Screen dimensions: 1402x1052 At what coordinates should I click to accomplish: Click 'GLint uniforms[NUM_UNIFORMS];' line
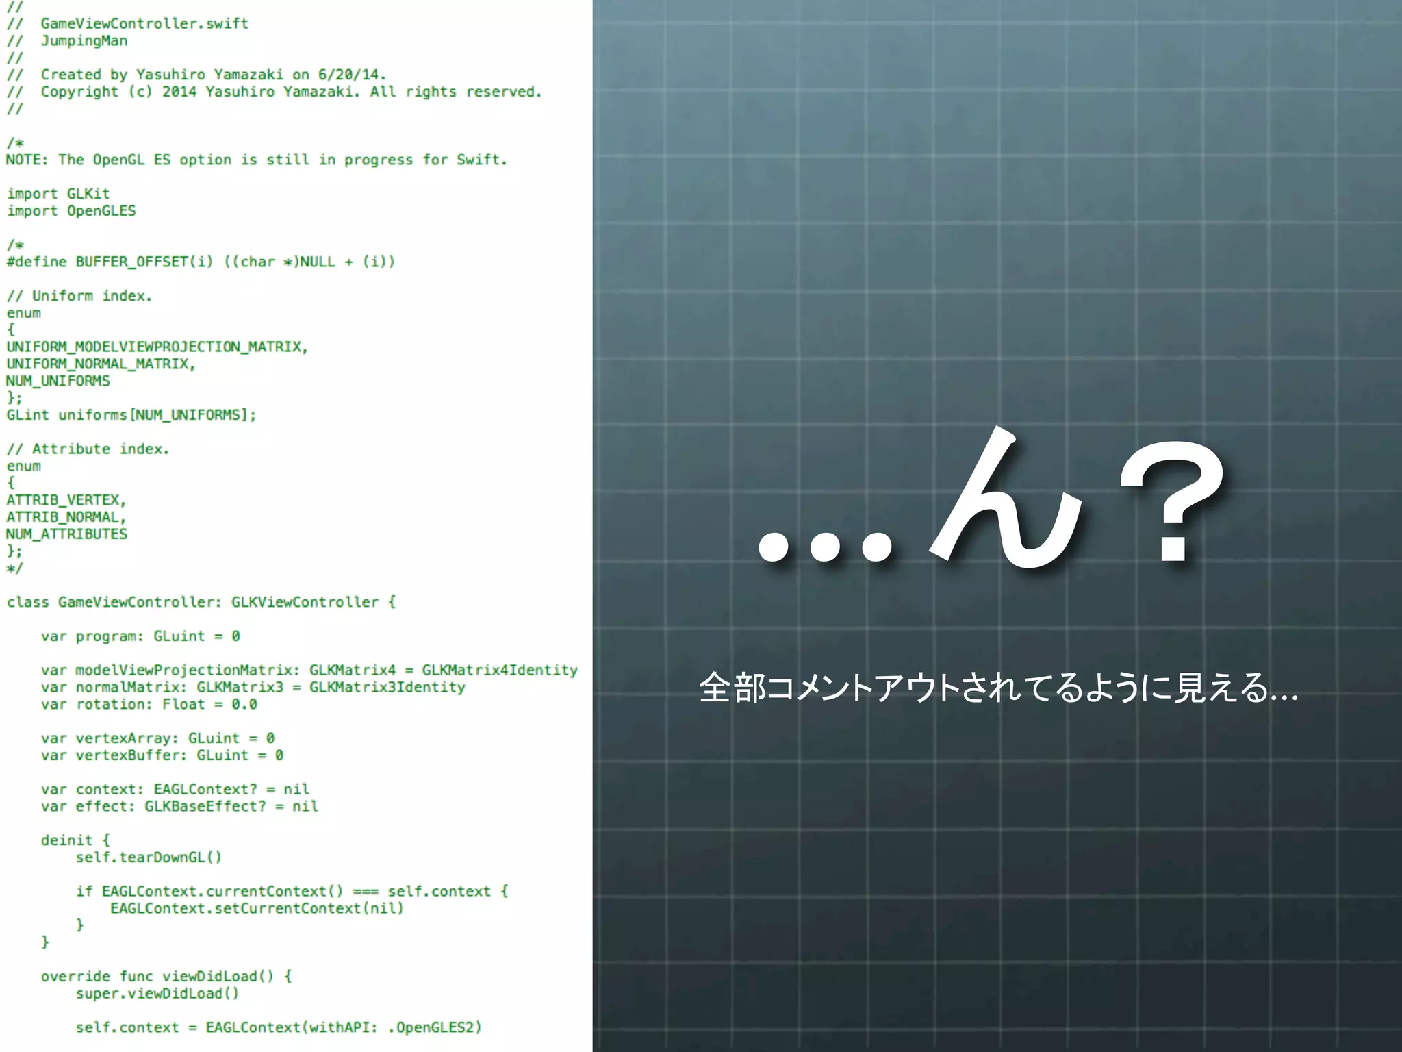point(131,415)
